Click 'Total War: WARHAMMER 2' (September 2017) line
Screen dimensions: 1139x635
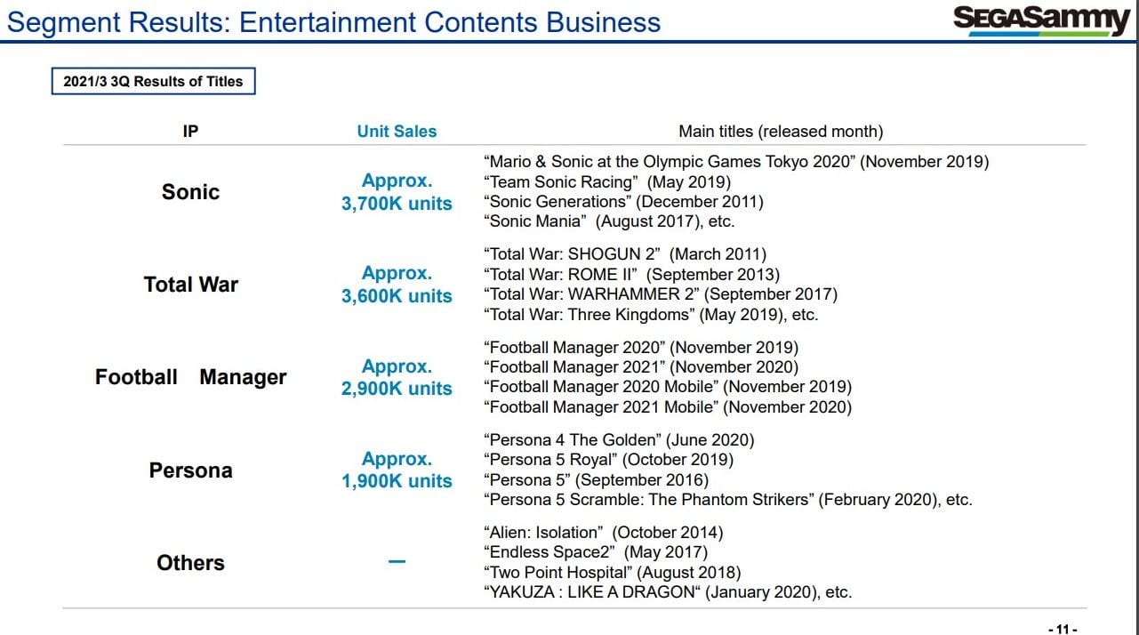click(x=661, y=294)
